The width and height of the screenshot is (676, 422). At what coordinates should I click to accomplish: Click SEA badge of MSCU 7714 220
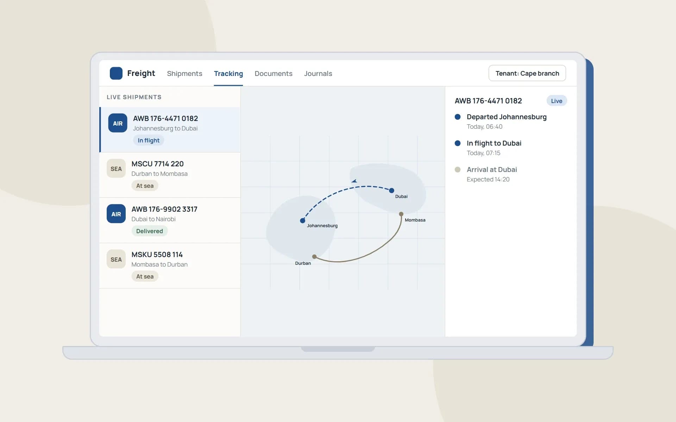coord(116,168)
